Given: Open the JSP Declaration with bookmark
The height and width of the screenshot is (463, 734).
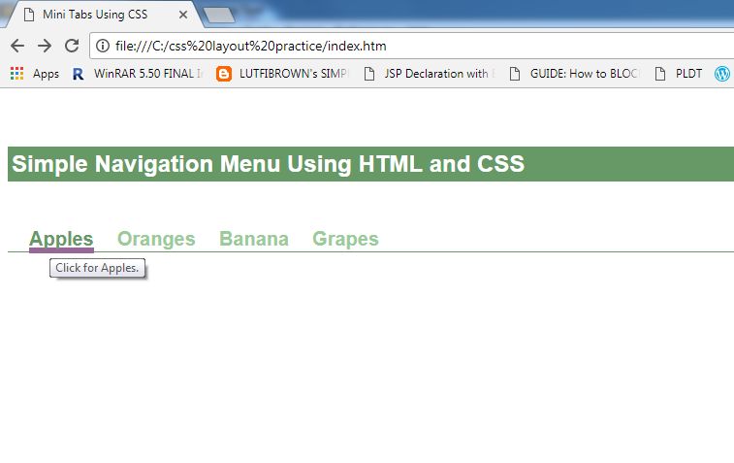Looking at the screenshot, I should coord(430,74).
